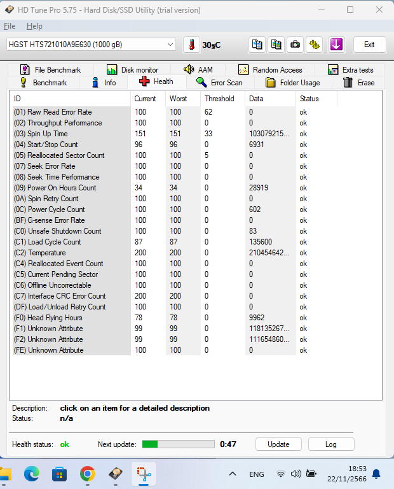This screenshot has height=489, width=394.
Task: Click the Log button
Action: pos(331,444)
